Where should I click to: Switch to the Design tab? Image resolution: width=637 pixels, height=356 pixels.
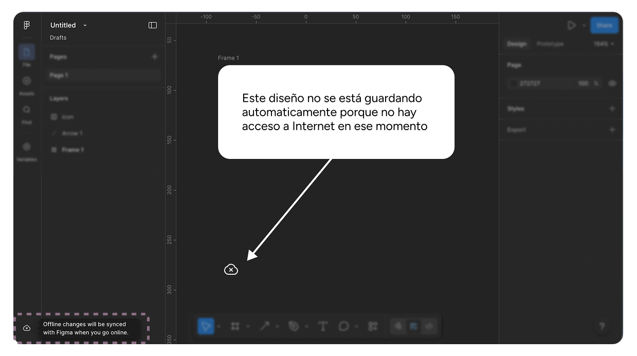[517, 44]
